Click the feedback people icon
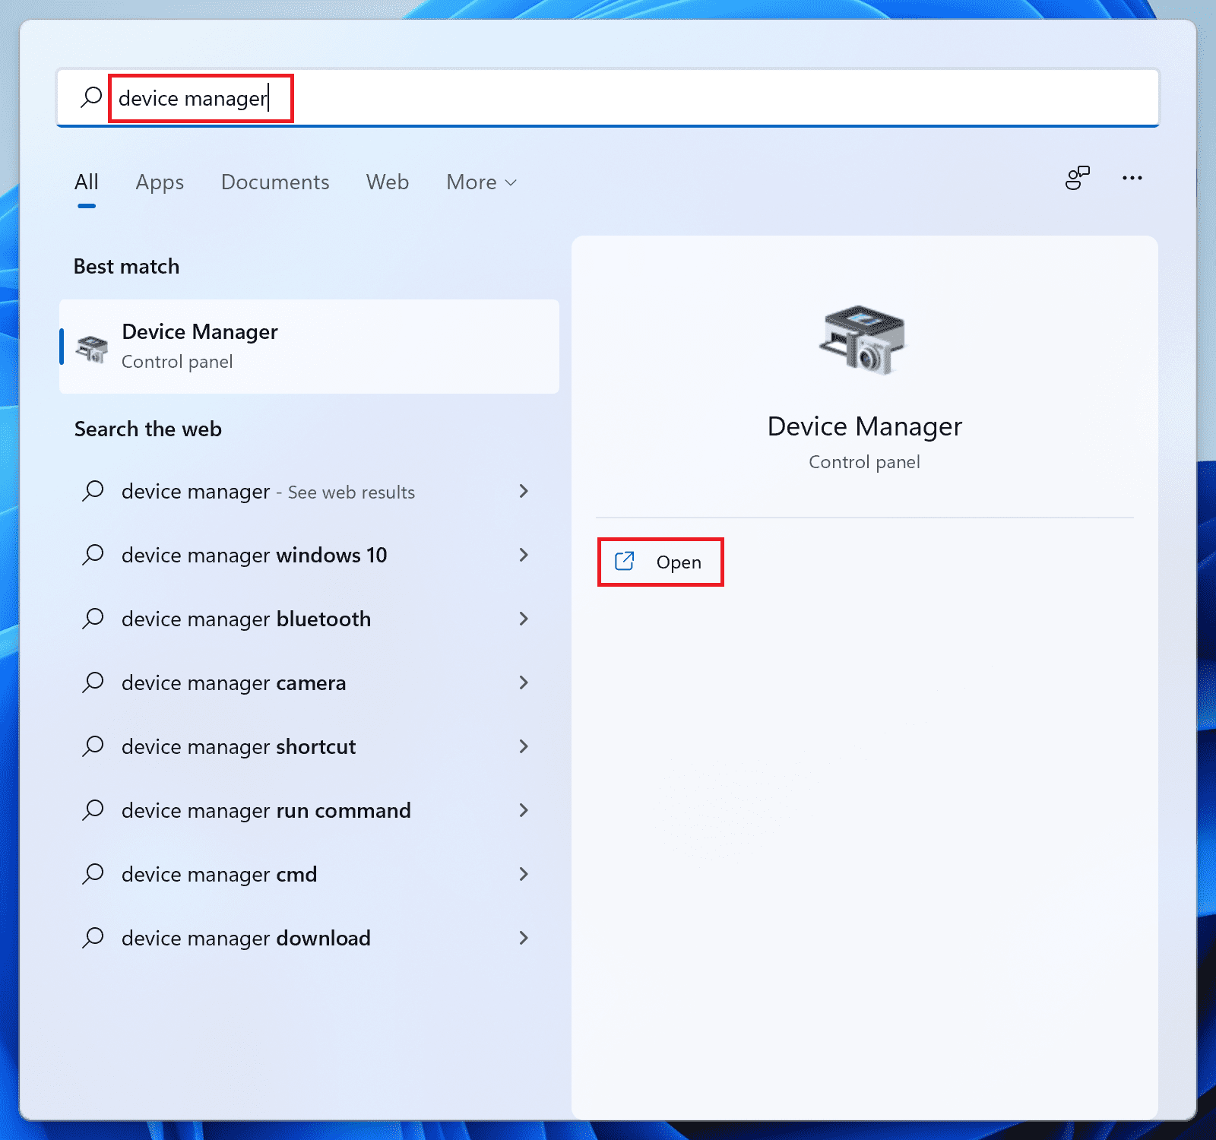The width and height of the screenshot is (1216, 1140). (1077, 178)
